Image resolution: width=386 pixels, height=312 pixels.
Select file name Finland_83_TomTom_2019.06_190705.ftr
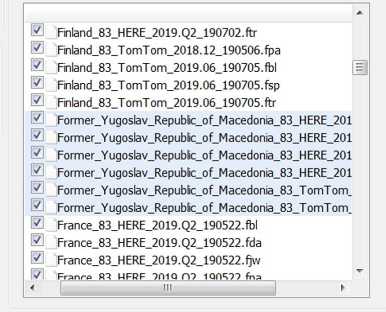(166, 103)
